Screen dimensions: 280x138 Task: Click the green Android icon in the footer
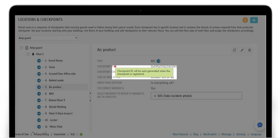tap(81, 135)
